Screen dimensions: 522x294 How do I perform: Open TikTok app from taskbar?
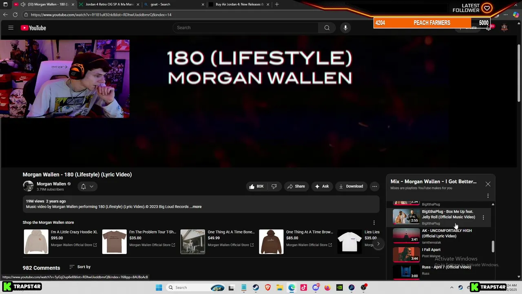click(303, 287)
